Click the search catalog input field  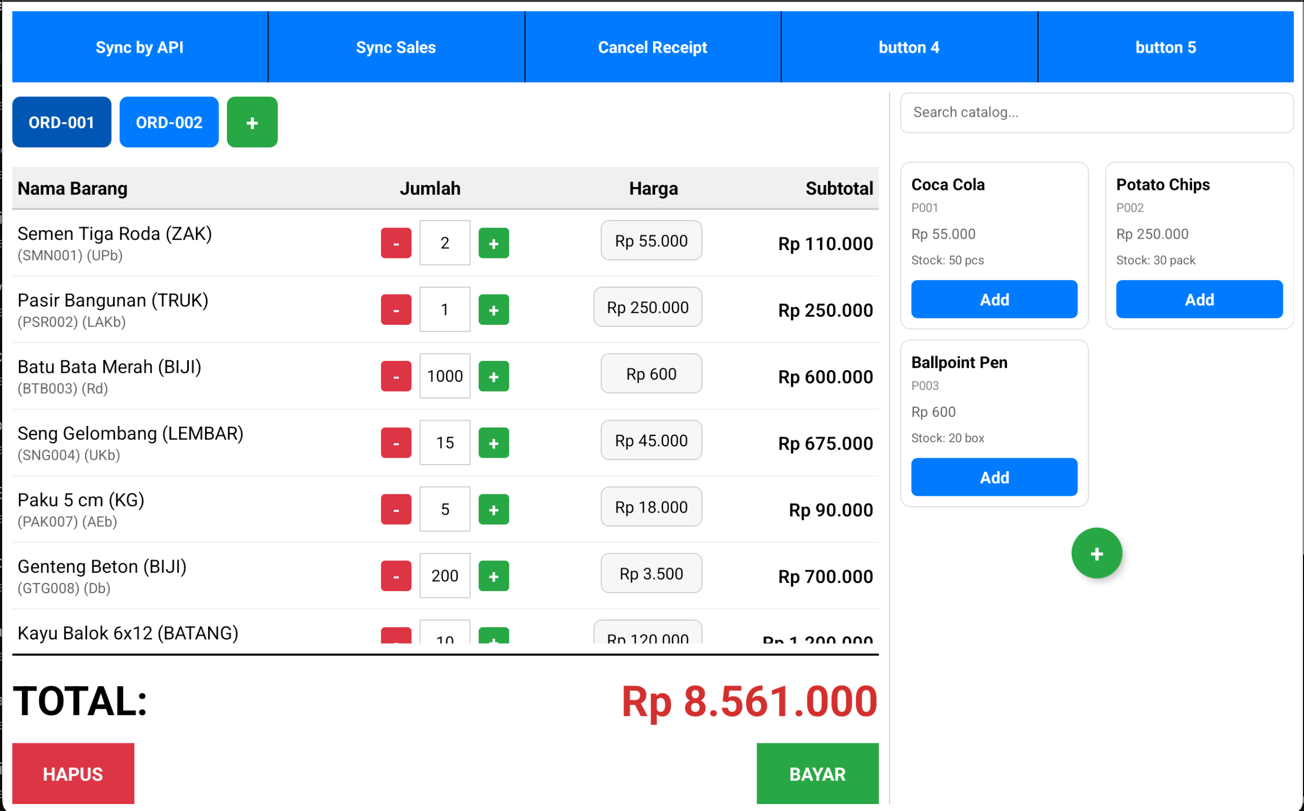pos(1096,112)
